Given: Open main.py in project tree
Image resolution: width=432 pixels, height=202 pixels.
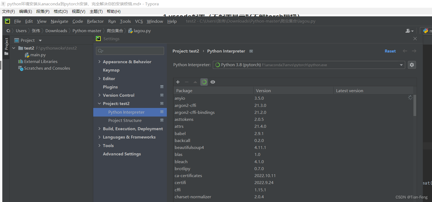Looking at the screenshot, I should (x=38, y=55).
